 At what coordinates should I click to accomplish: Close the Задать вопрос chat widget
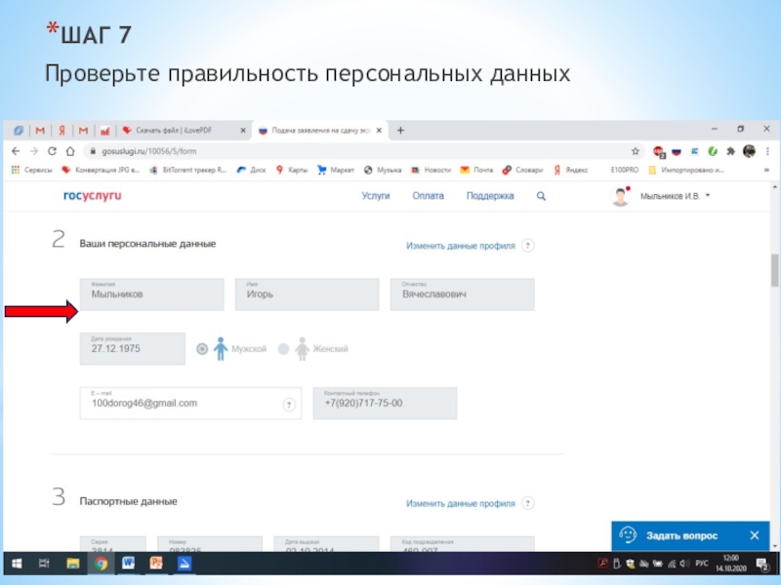click(x=754, y=536)
